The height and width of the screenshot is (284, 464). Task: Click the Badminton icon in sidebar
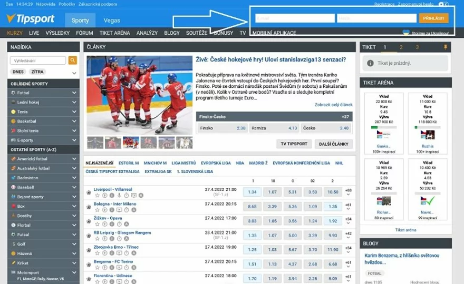[x=13, y=178]
